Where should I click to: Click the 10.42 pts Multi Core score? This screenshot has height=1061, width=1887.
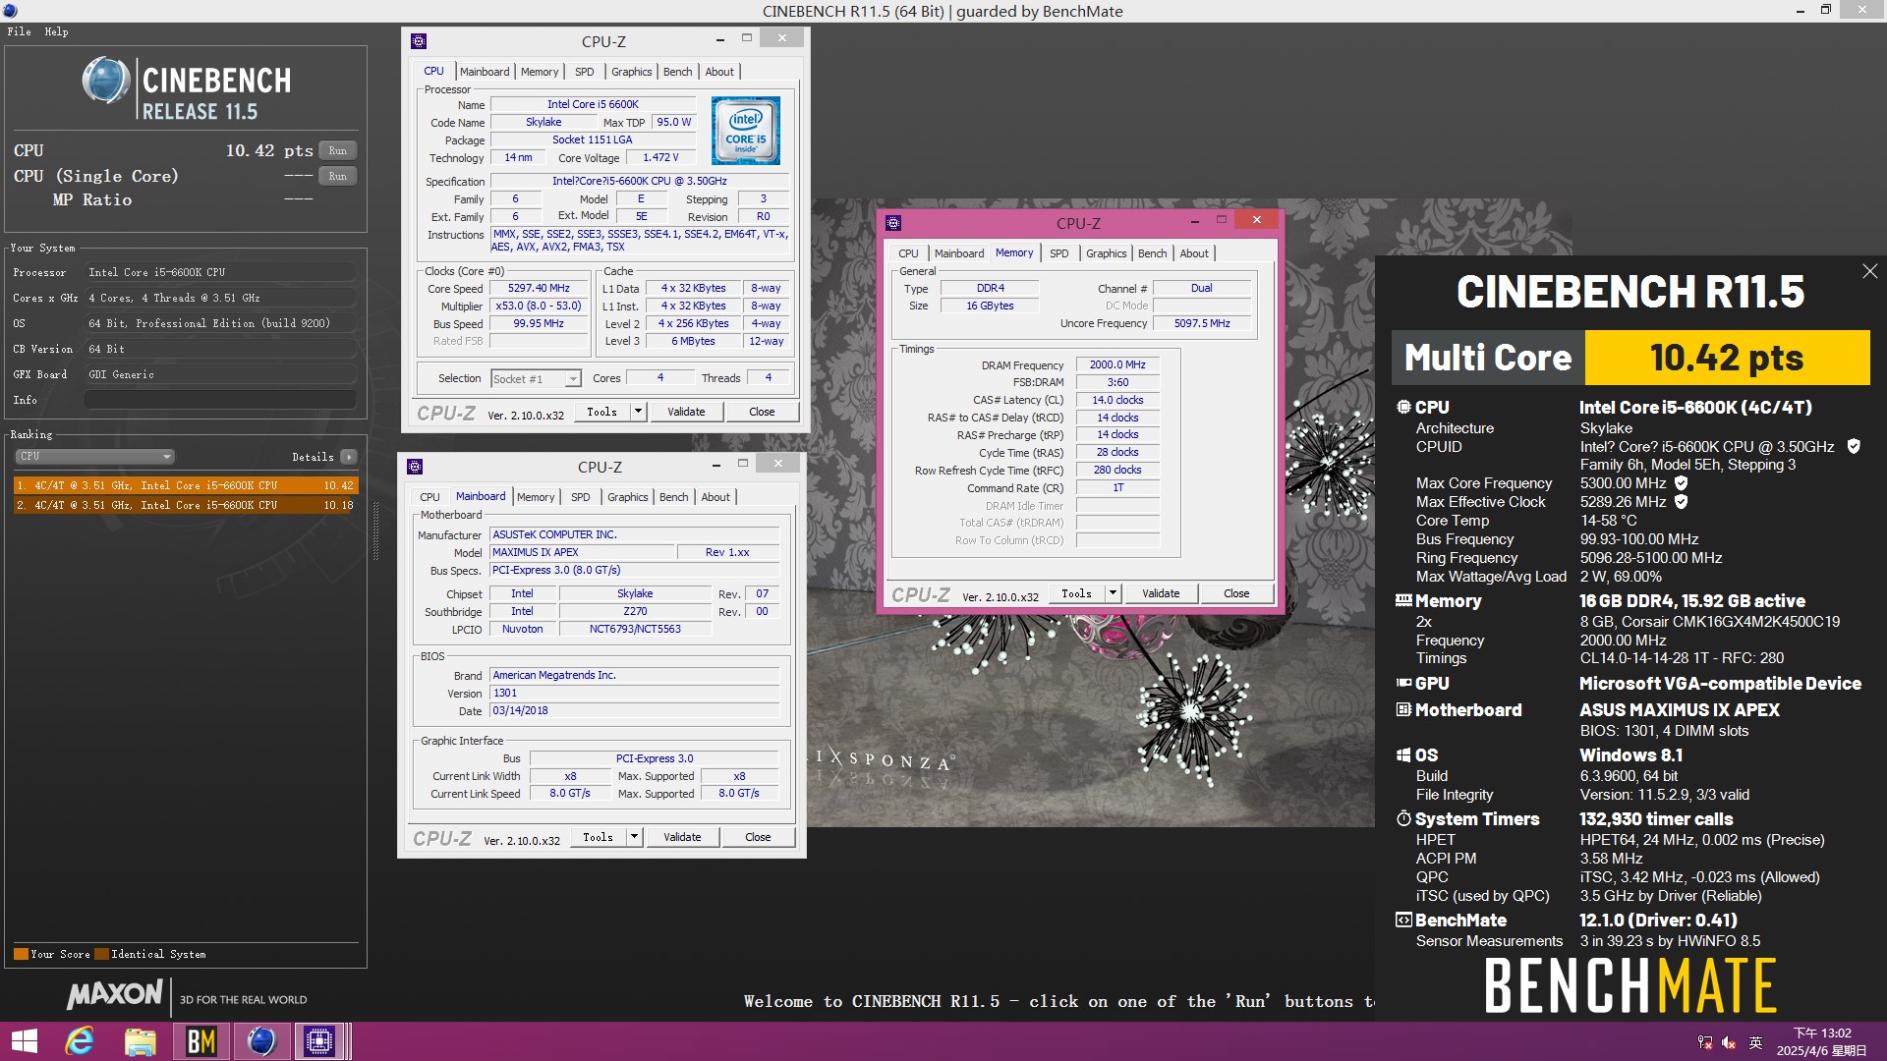point(1727,358)
